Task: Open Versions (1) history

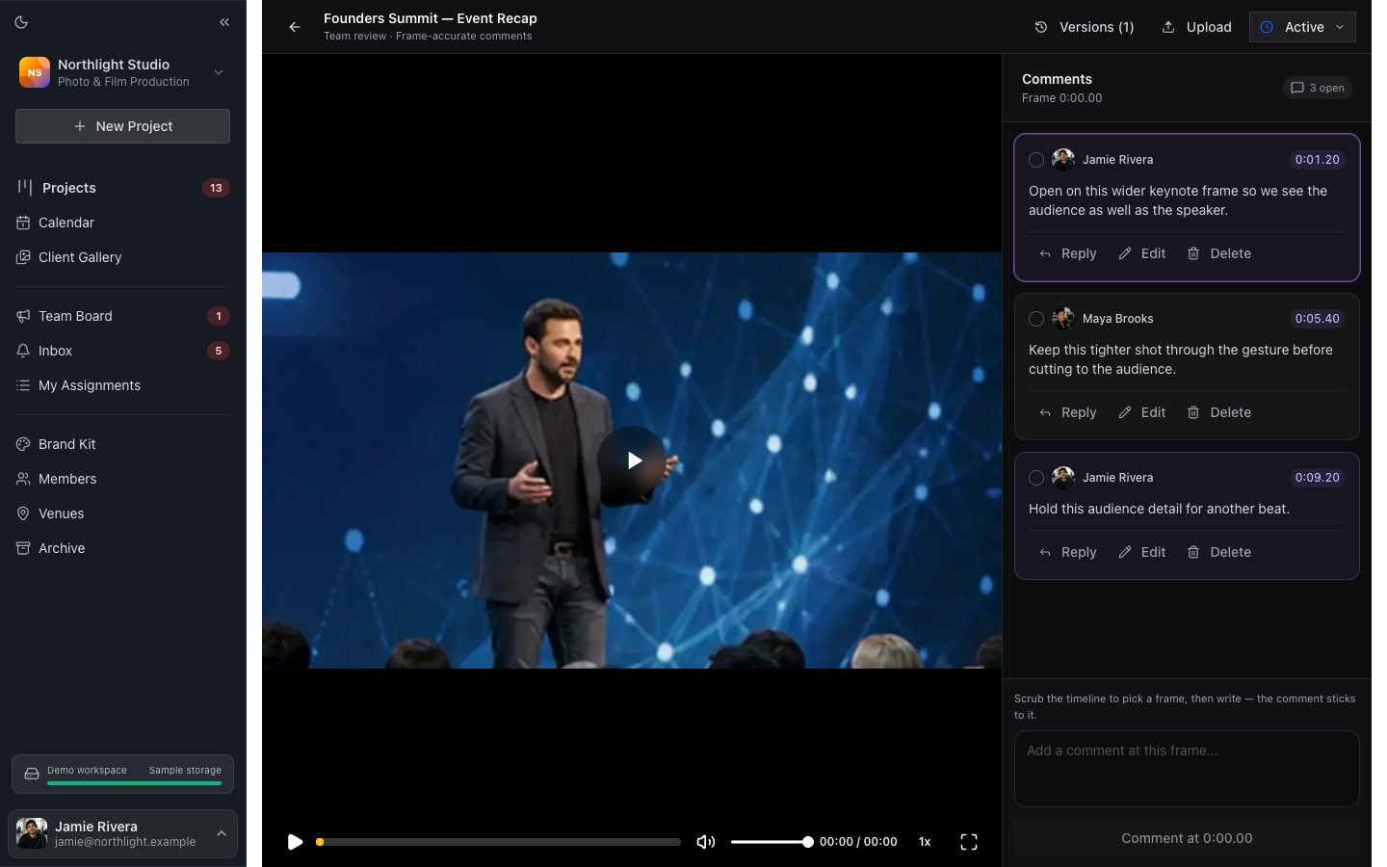Action: [1085, 27]
